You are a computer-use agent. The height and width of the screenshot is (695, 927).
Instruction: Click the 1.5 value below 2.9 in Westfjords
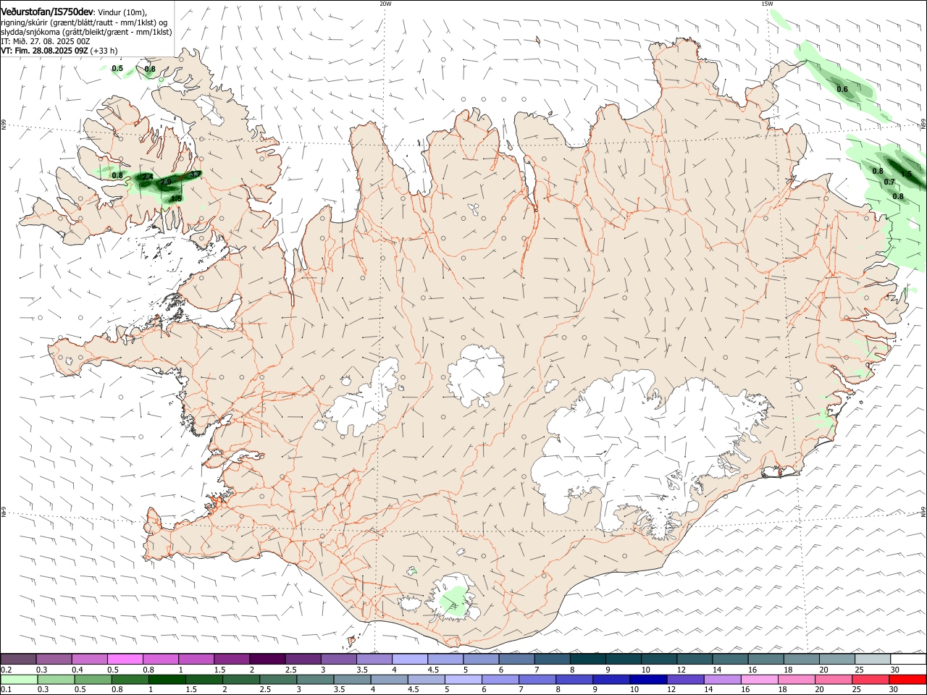176,198
